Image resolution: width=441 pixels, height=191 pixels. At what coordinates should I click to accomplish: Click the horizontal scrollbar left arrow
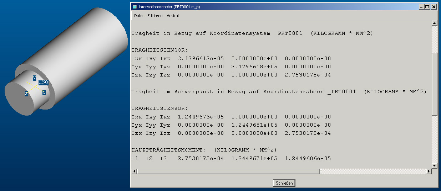pos(134,171)
